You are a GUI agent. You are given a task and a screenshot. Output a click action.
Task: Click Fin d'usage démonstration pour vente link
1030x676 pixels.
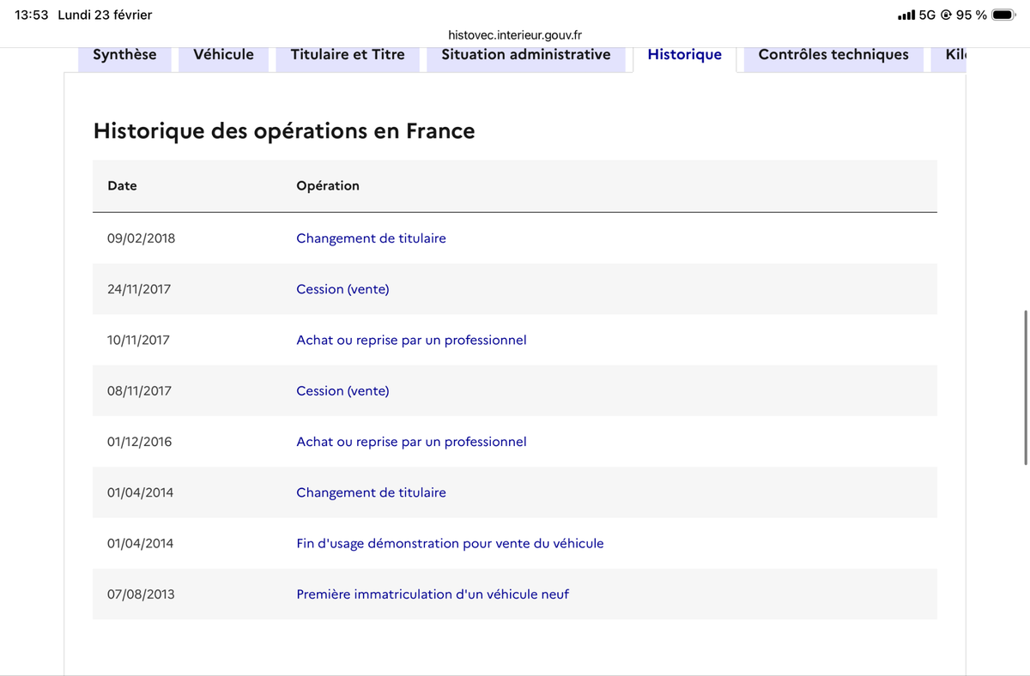point(450,543)
